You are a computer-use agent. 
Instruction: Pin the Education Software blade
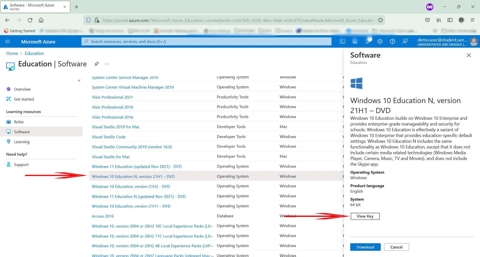point(96,64)
